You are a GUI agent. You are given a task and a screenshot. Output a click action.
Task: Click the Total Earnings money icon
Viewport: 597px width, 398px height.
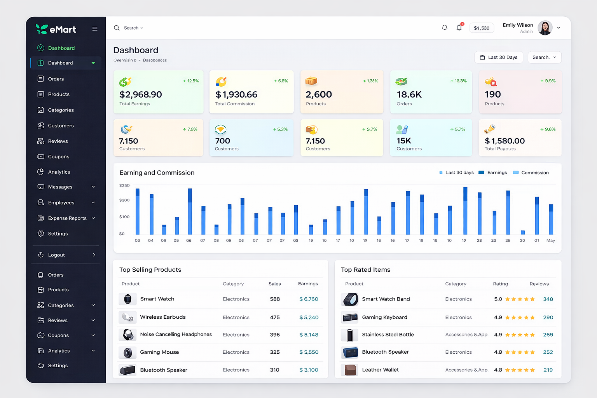point(125,82)
